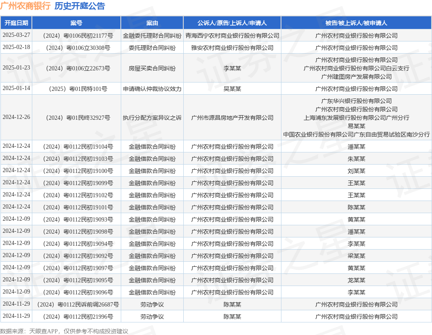Click defendant 王某某 in the 19099号 row
The height and width of the screenshot is (335, 432).
click(356, 183)
